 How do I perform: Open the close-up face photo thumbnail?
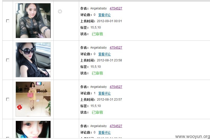33,129
